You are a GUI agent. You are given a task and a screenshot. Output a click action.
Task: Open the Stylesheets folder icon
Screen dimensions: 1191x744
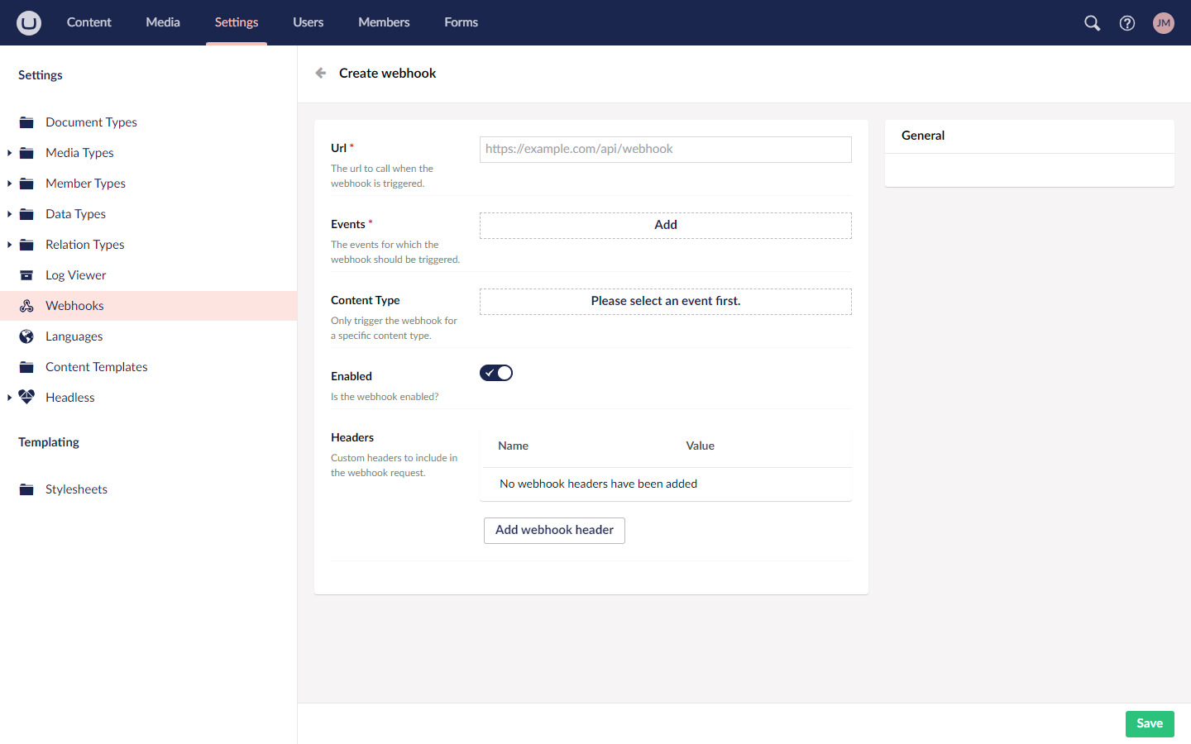[27, 489]
